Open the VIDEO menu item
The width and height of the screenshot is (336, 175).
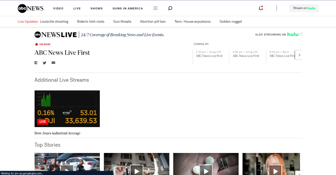click(58, 8)
